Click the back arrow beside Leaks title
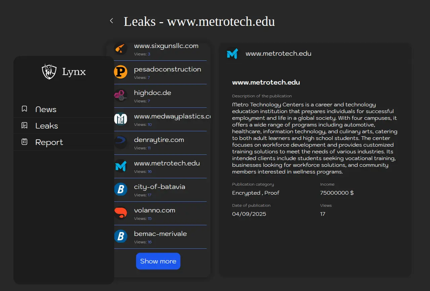The height and width of the screenshot is (291, 430). click(x=112, y=21)
